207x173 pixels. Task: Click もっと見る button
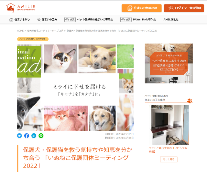169,159
